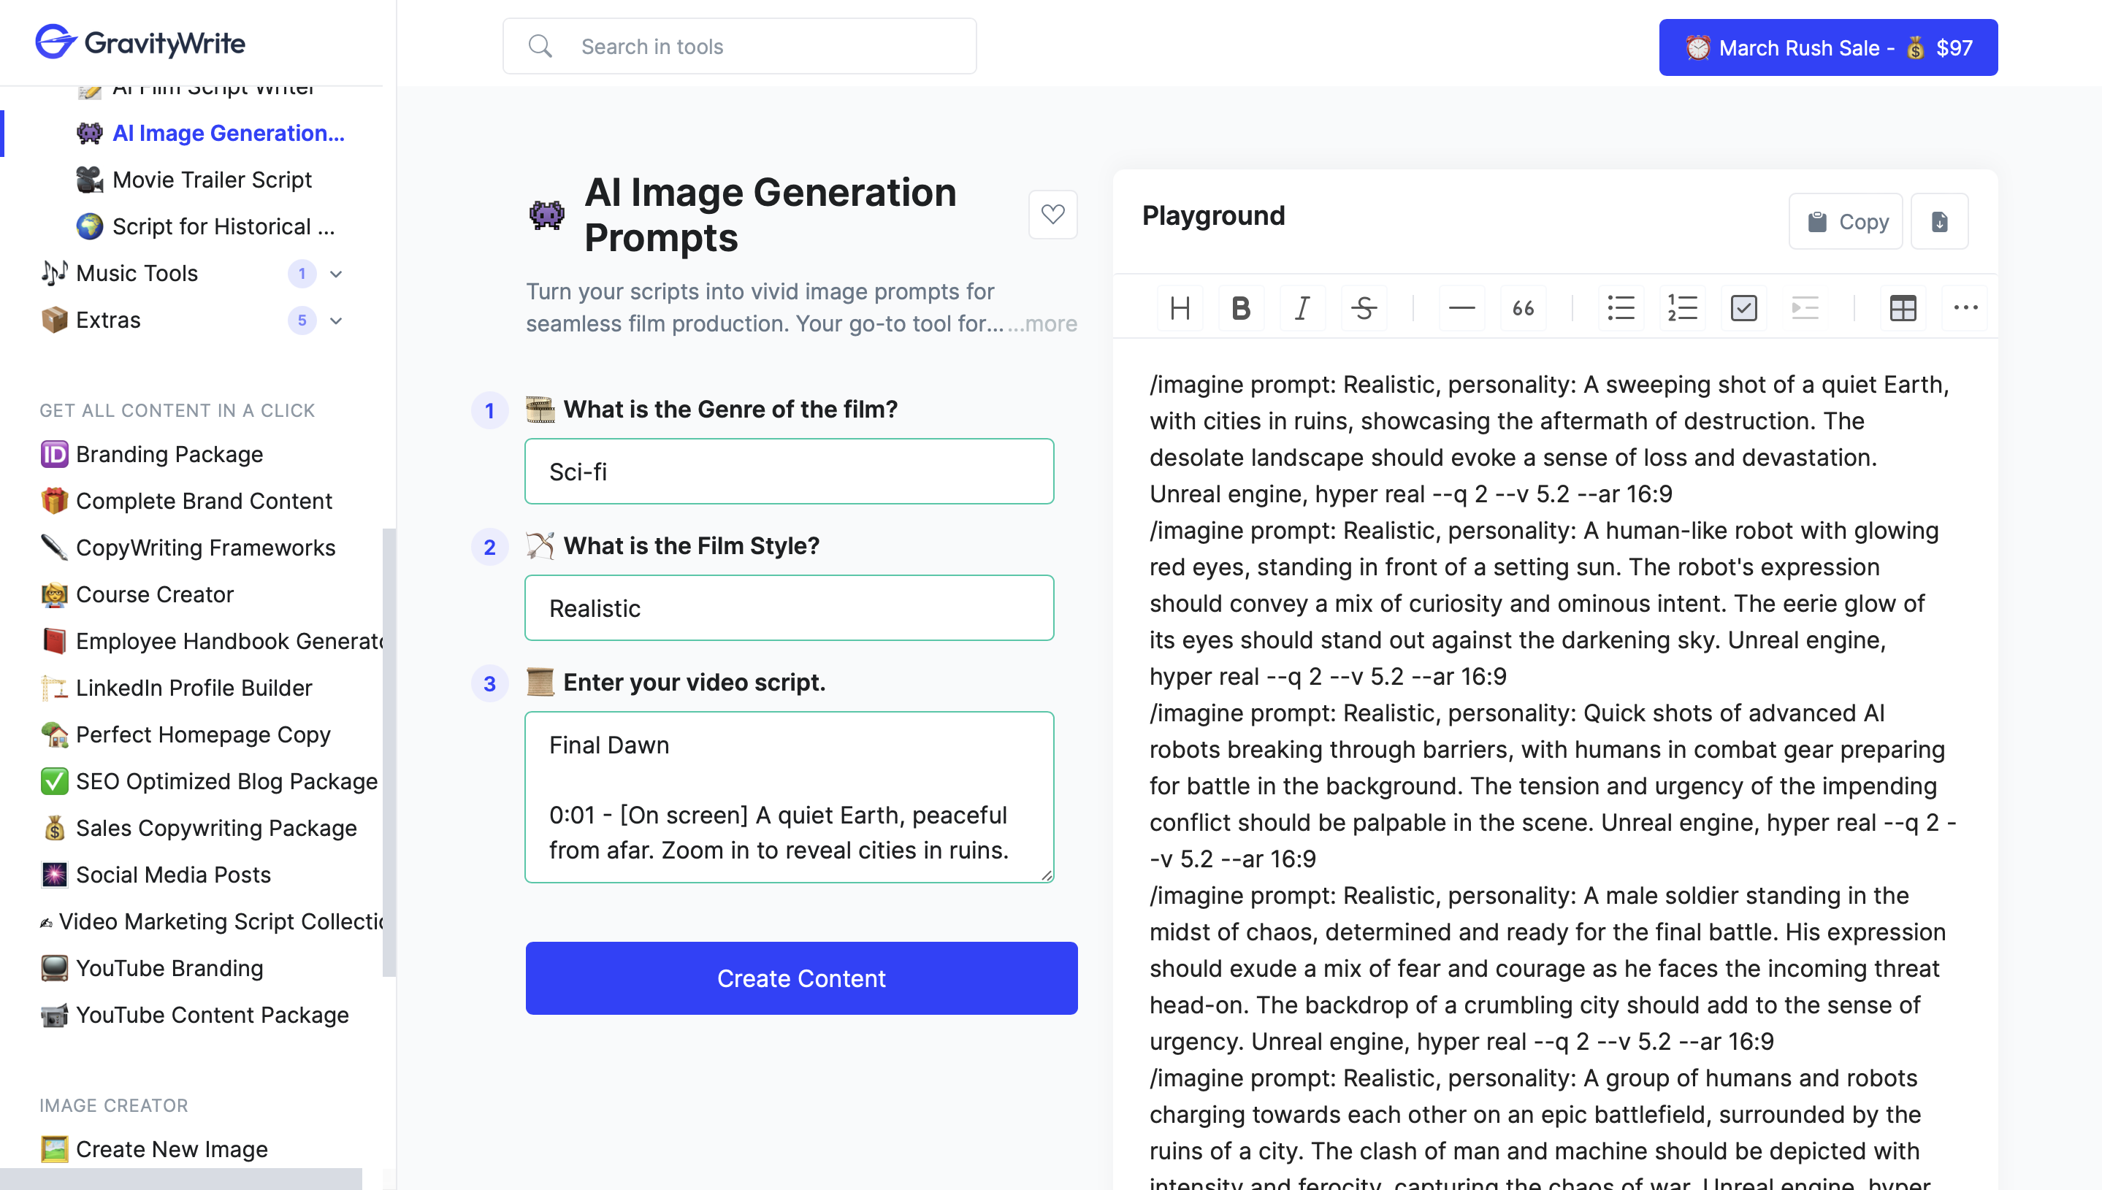Open the Branding Package item
Screen dimensions: 2102x1190
169,454
